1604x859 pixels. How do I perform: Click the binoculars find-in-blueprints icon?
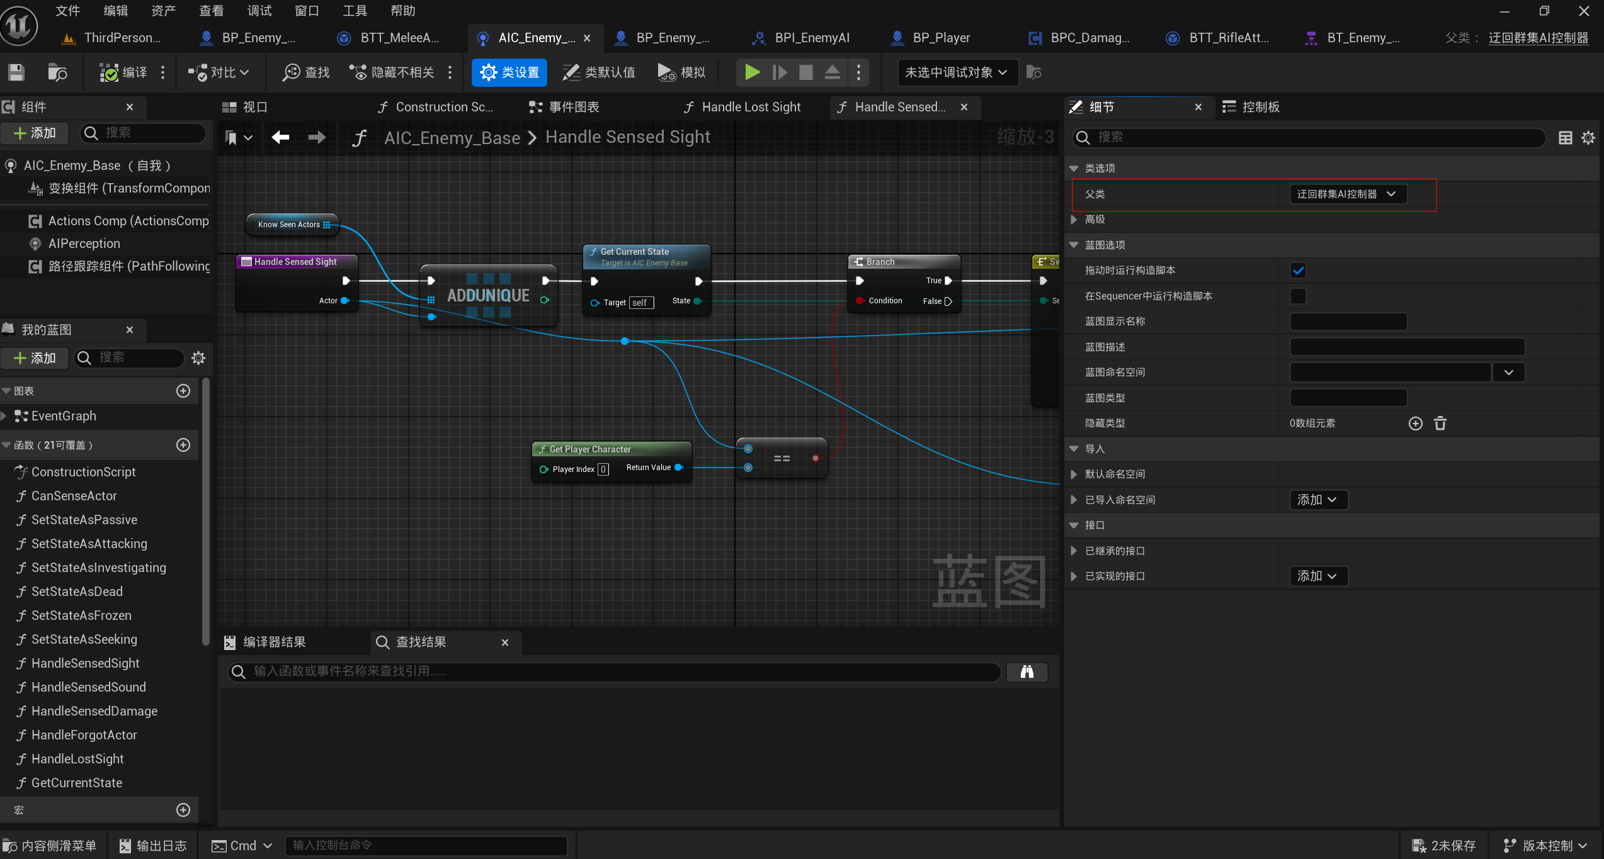(1027, 672)
